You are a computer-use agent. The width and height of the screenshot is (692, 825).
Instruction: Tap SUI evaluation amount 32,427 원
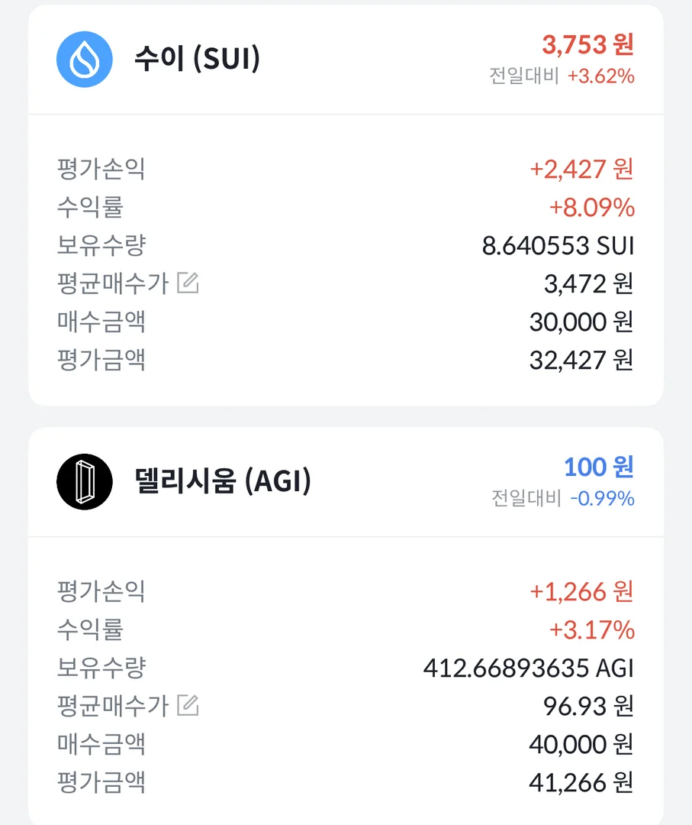coord(581,360)
